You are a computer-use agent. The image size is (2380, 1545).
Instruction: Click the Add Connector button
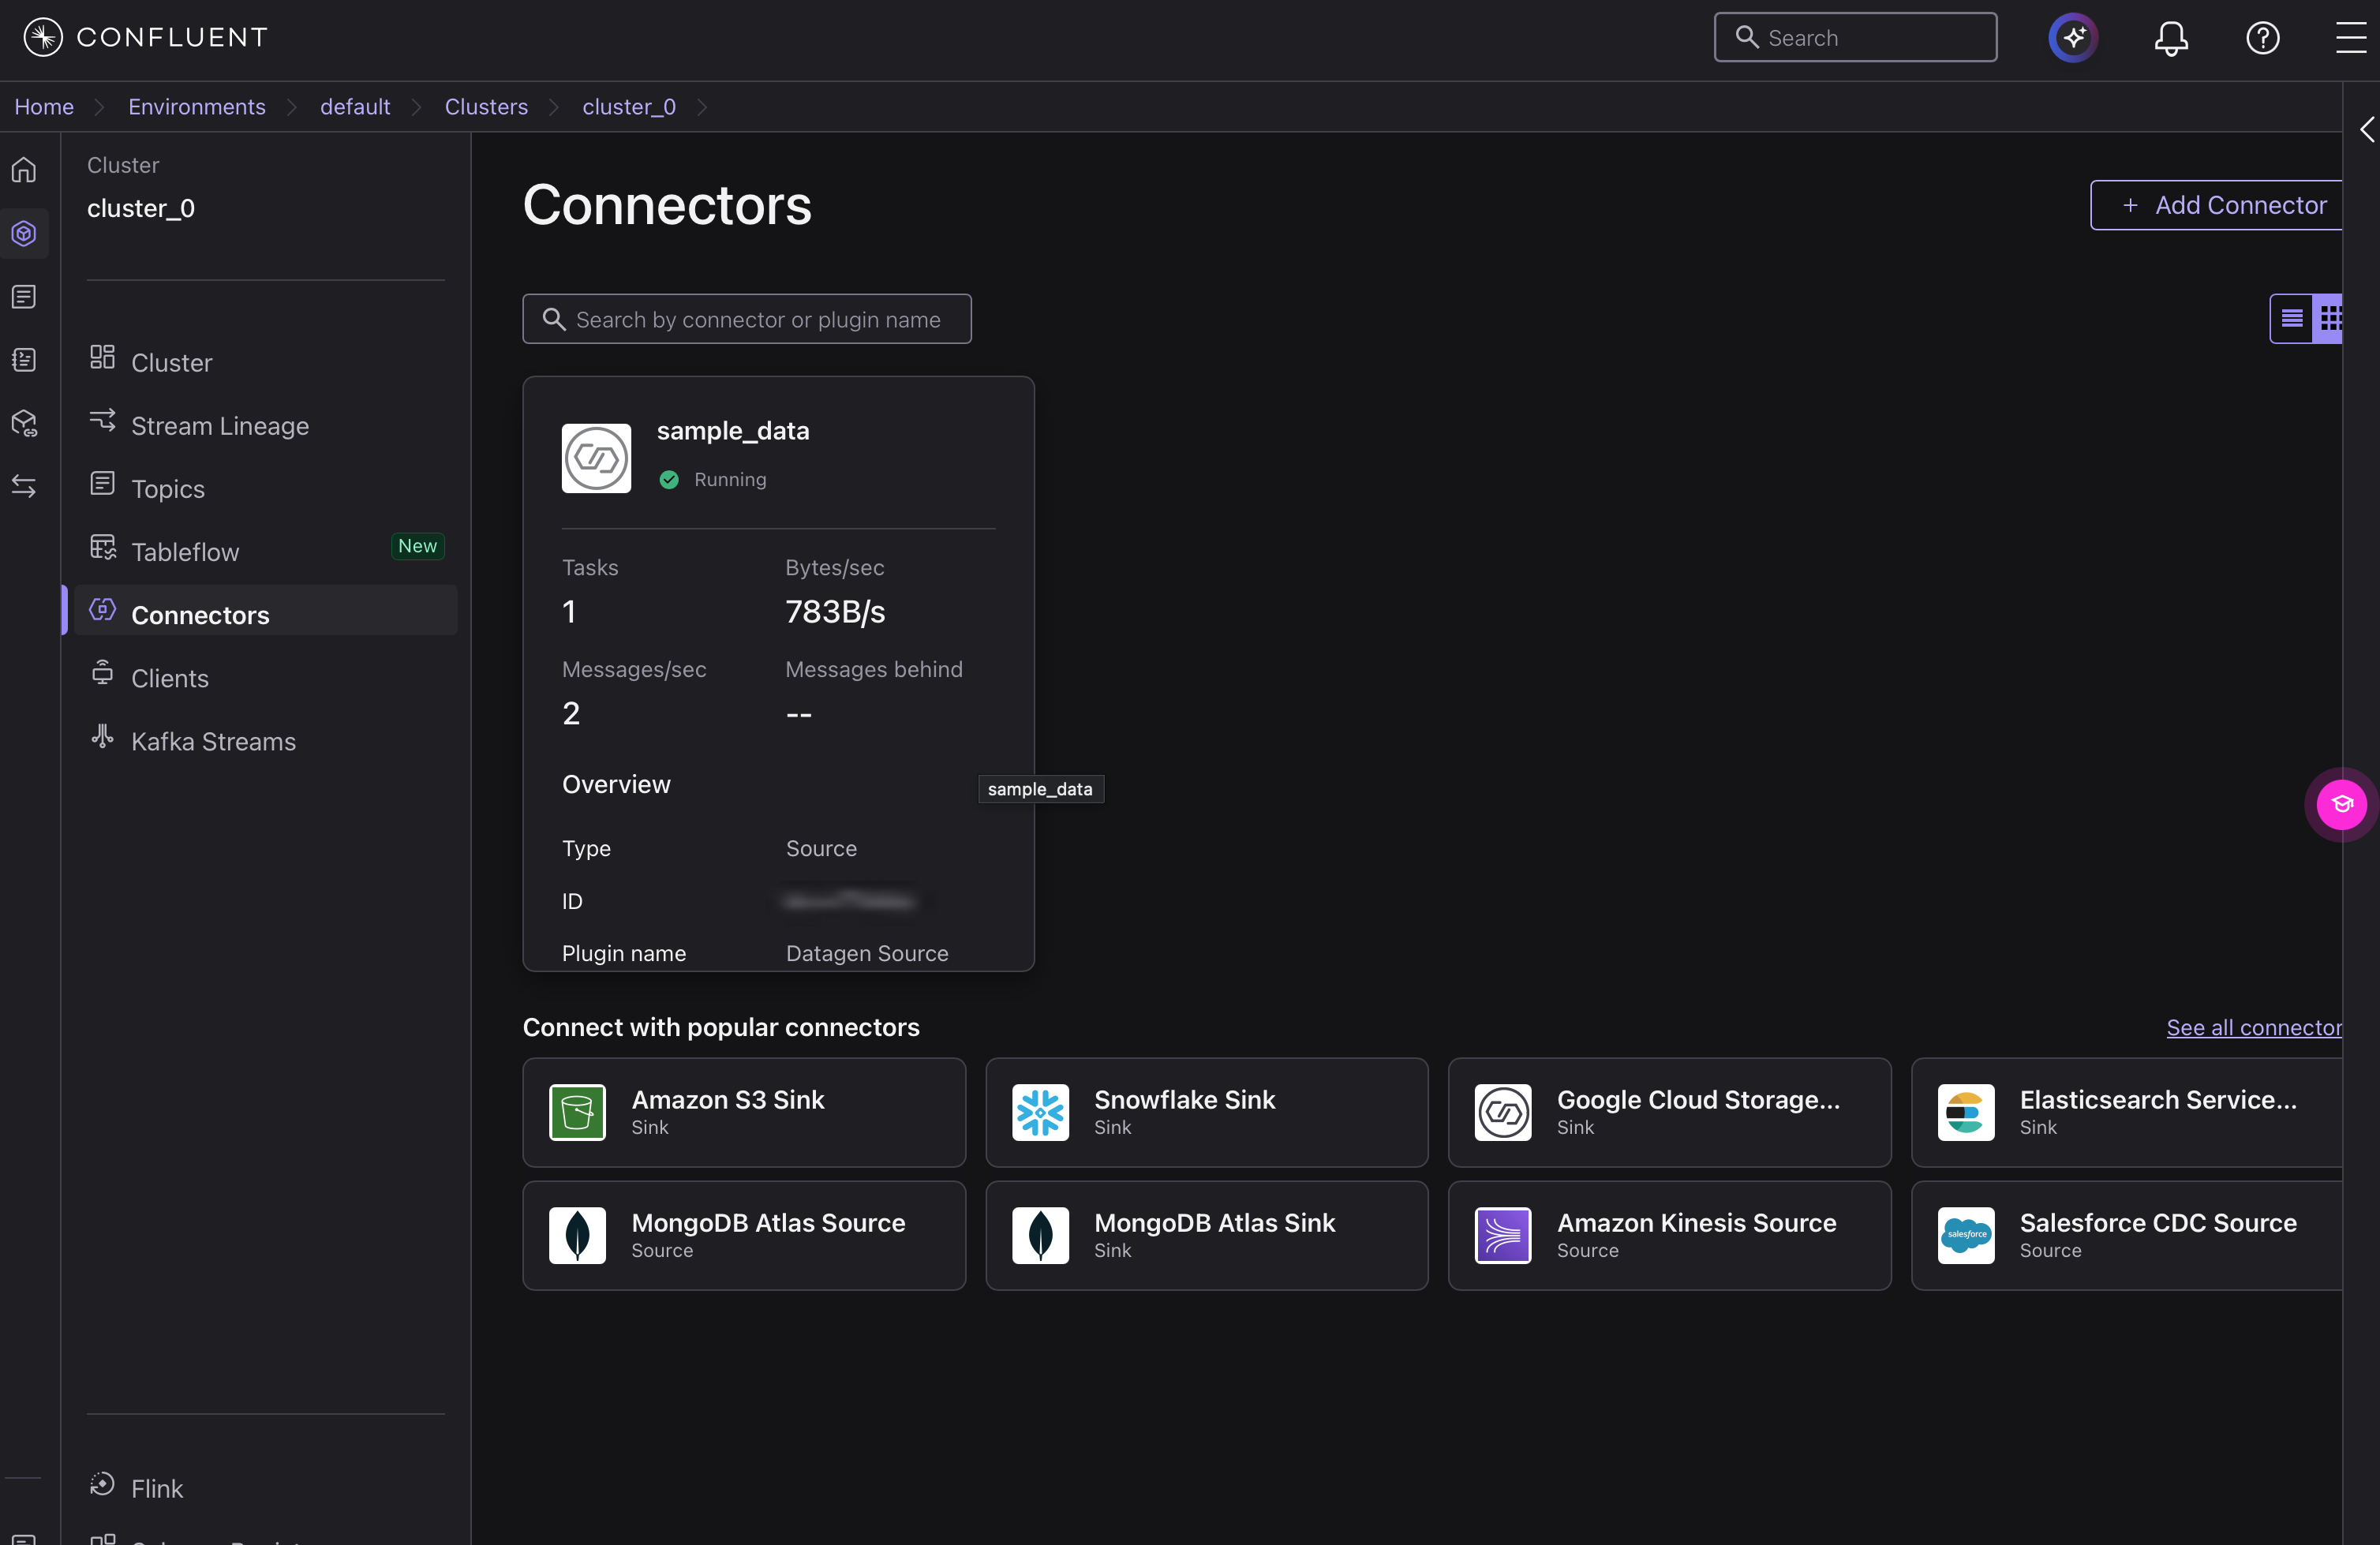click(x=2216, y=205)
